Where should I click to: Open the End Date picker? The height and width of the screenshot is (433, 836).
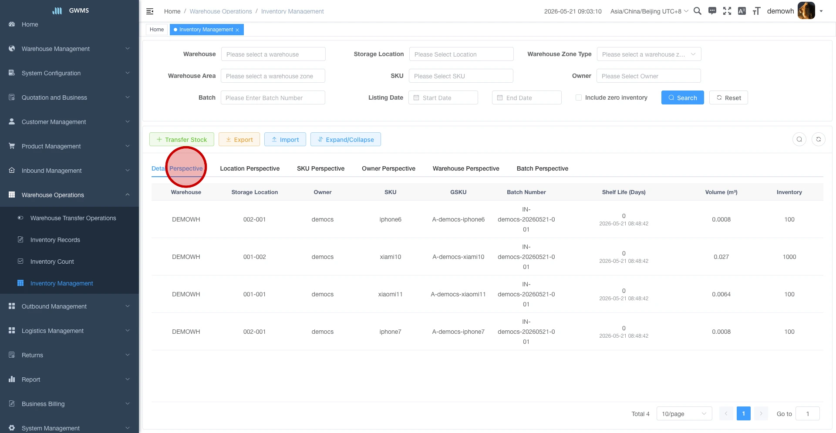(x=526, y=97)
